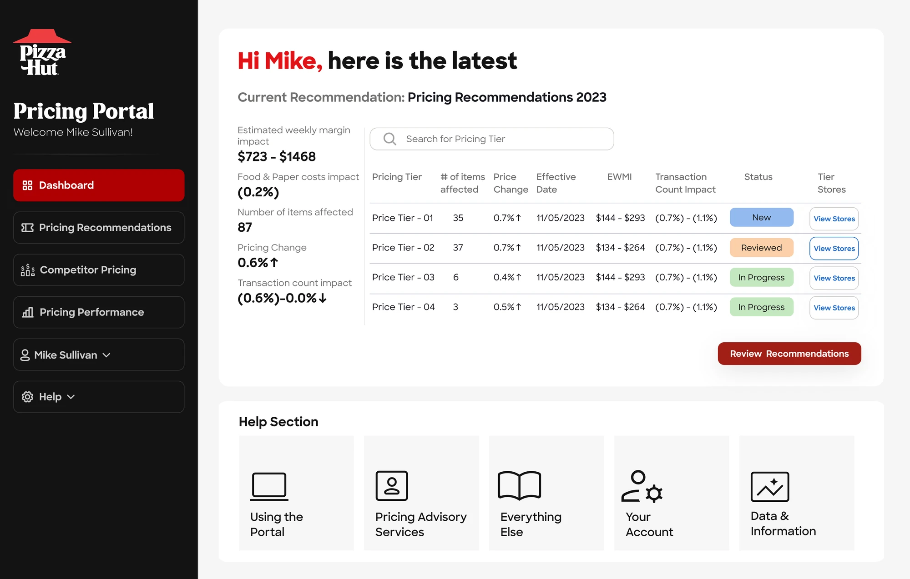The width and height of the screenshot is (910, 579).
Task: Click Welcome Mike Sullivan! text
Action: (73, 132)
